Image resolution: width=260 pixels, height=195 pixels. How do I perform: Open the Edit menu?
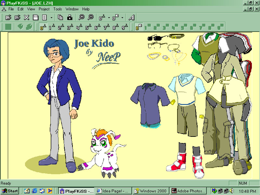coord(20,9)
